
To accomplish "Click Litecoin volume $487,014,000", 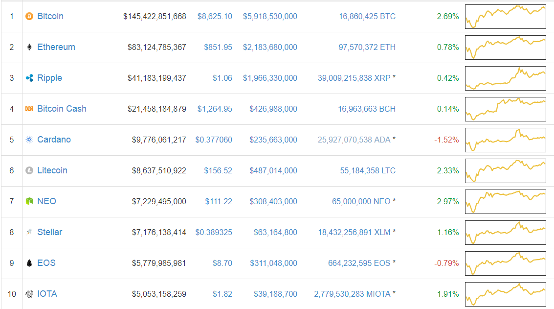I will [273, 170].
